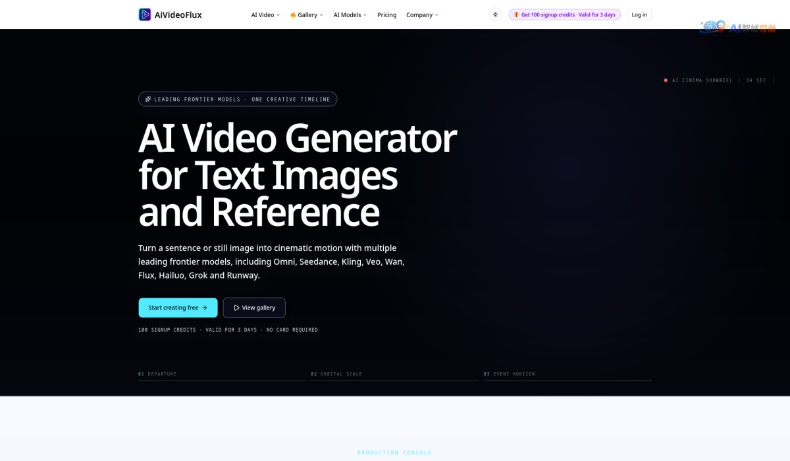Click the play icon in View gallery

[x=236, y=308]
